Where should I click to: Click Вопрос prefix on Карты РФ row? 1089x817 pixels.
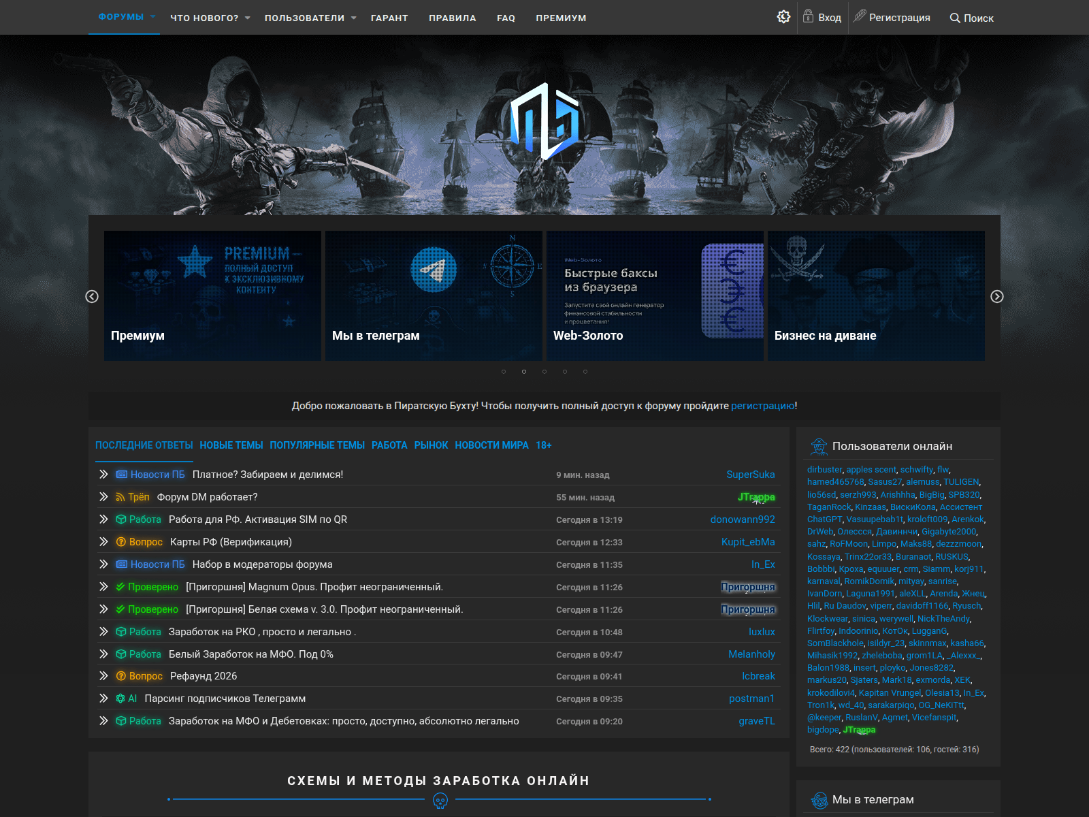139,542
